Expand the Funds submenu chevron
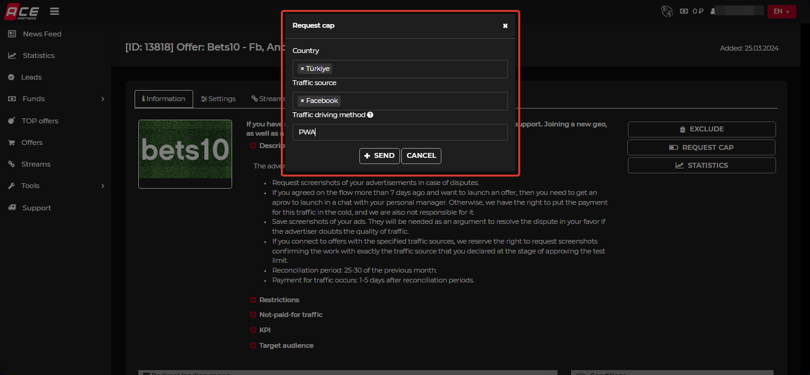810x375 pixels. (102, 99)
